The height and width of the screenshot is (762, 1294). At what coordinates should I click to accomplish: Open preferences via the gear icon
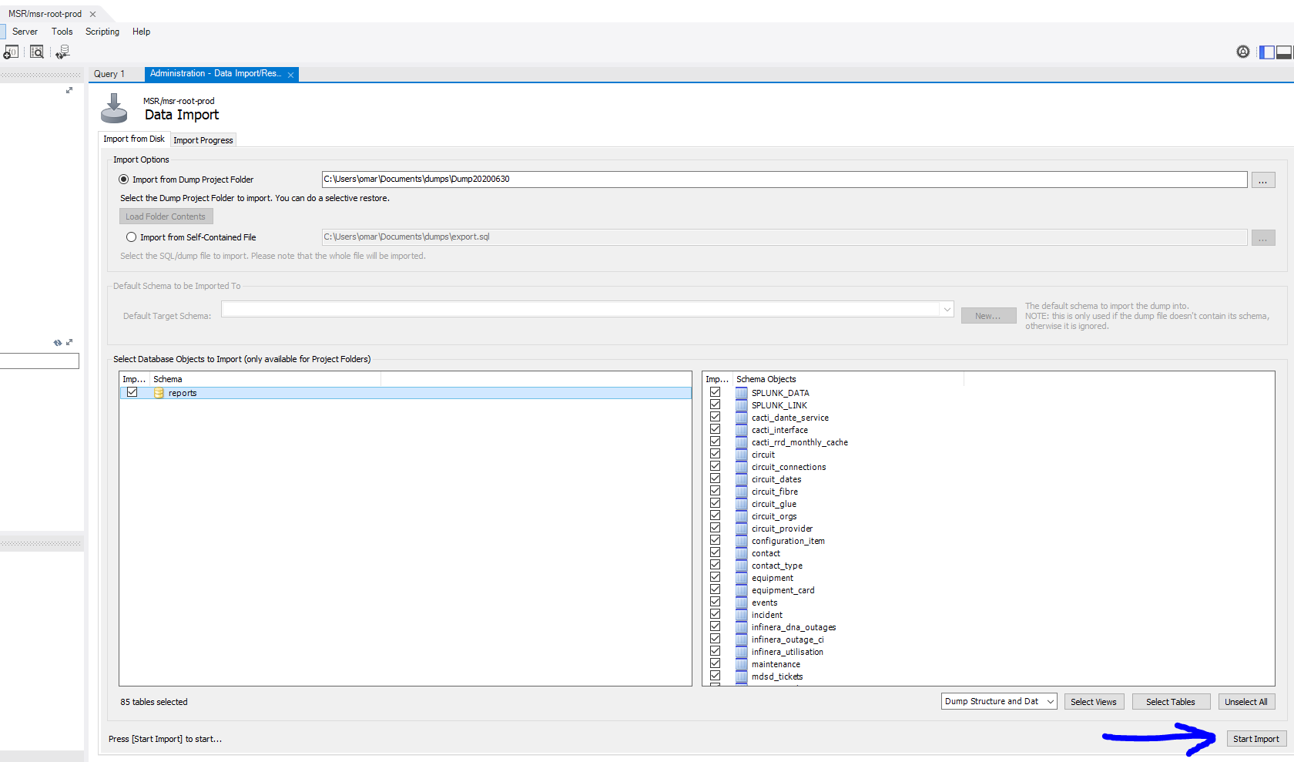point(1242,52)
